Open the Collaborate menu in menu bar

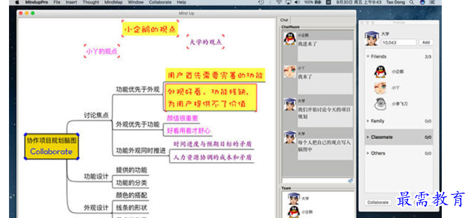(x=160, y=2)
